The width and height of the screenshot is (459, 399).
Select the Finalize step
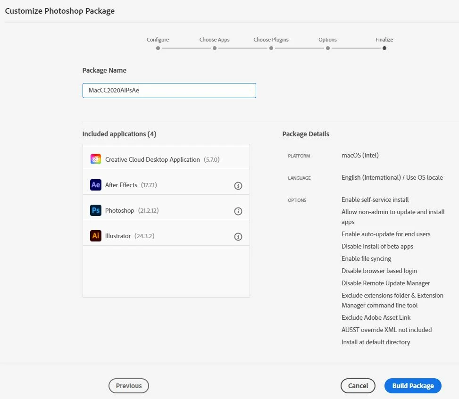(x=384, y=40)
